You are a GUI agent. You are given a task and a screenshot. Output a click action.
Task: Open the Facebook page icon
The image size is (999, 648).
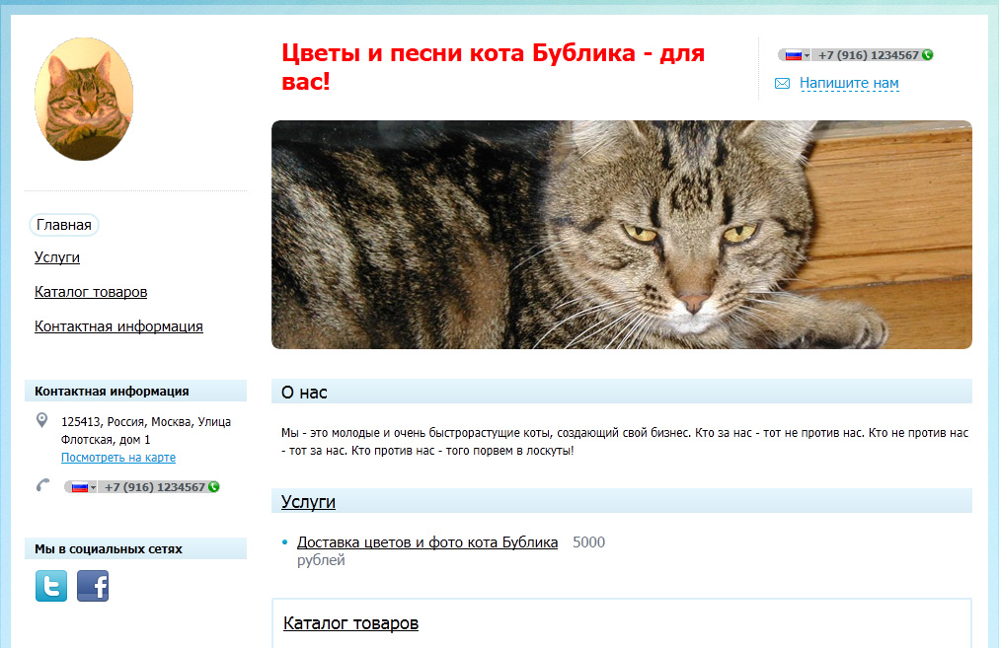pos(93,586)
